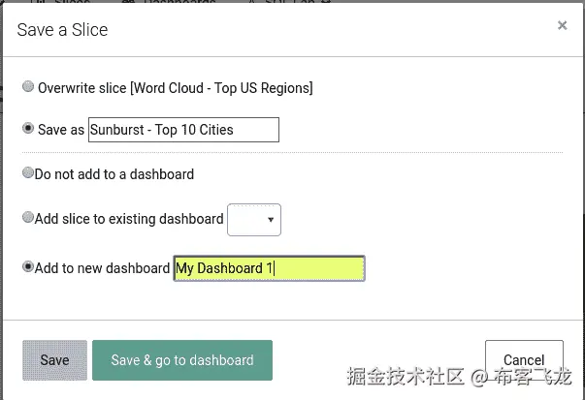This screenshot has height=400, width=585.
Task: Select the Do not add to dashboard radio
Action: (x=27, y=174)
